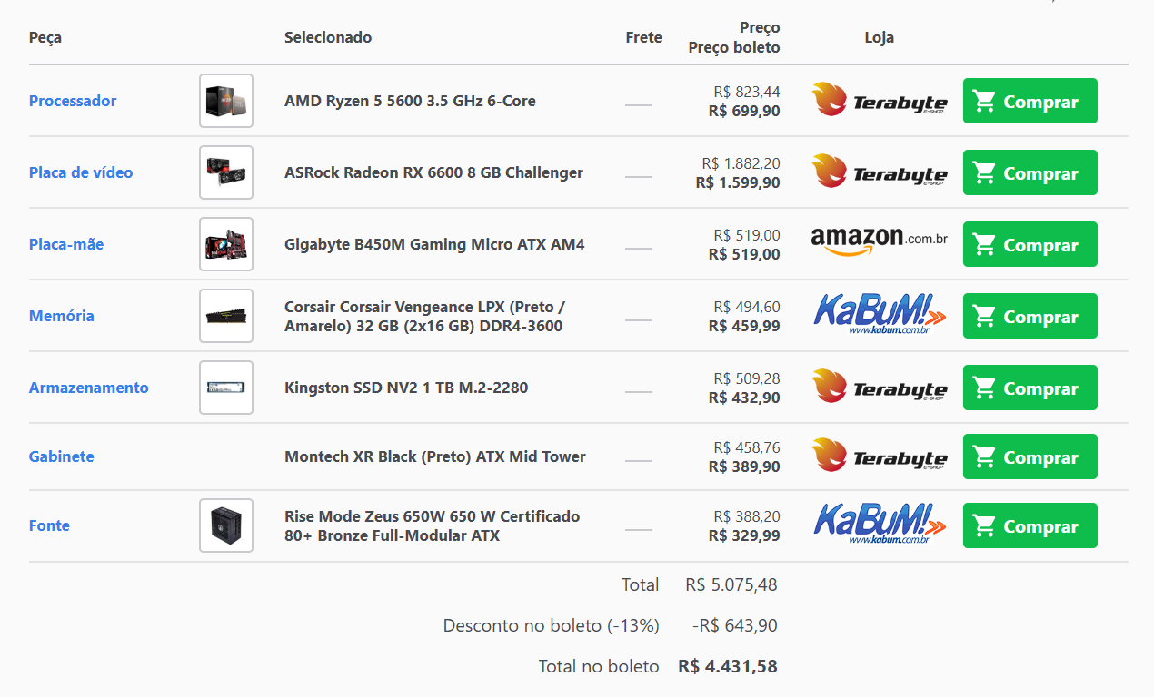The width and height of the screenshot is (1154, 697).
Task: View the ASRock Radeon RX 6600 image
Action: [x=226, y=172]
